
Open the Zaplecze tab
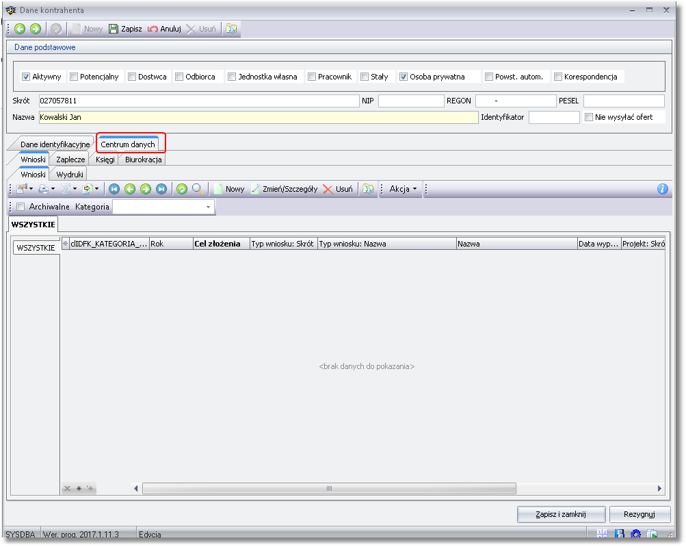(70, 160)
